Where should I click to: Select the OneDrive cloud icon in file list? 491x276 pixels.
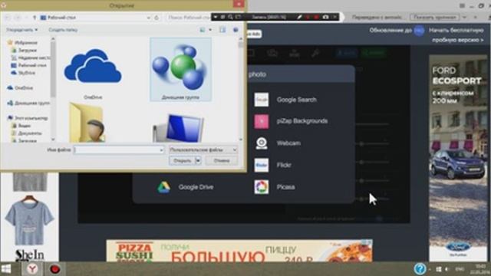click(x=93, y=67)
